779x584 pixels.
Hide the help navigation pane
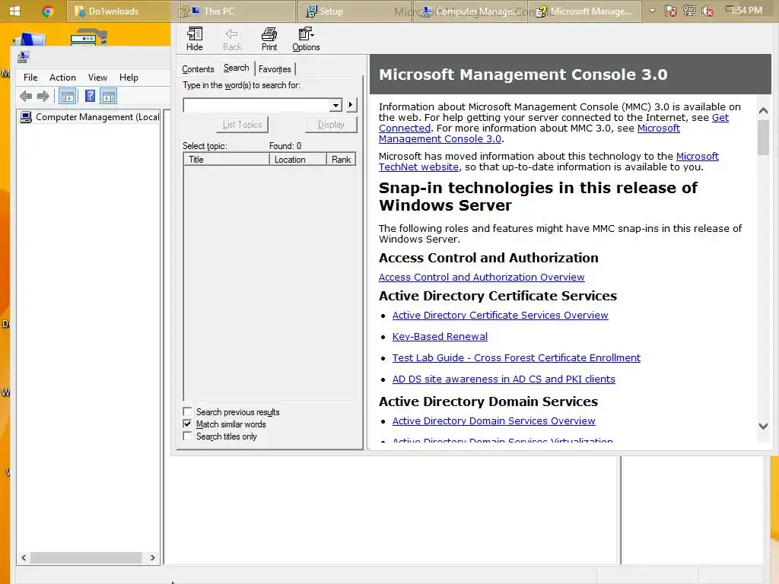coord(194,40)
